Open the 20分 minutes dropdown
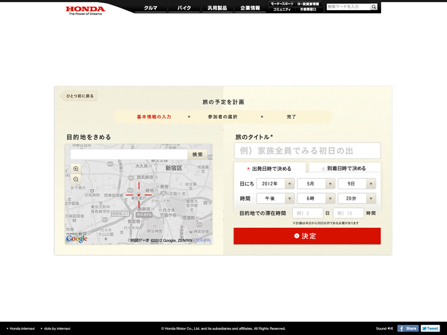This screenshot has width=447, height=335. click(x=356, y=199)
